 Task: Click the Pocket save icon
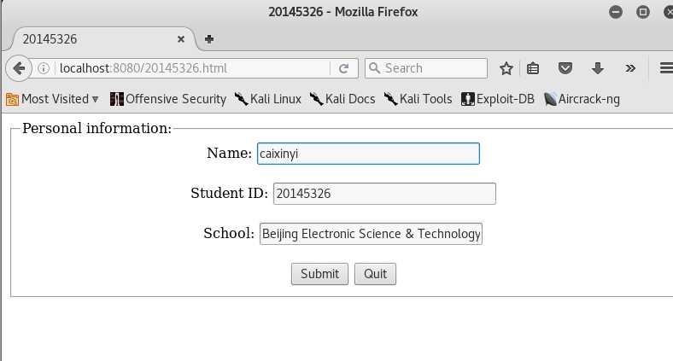(565, 68)
